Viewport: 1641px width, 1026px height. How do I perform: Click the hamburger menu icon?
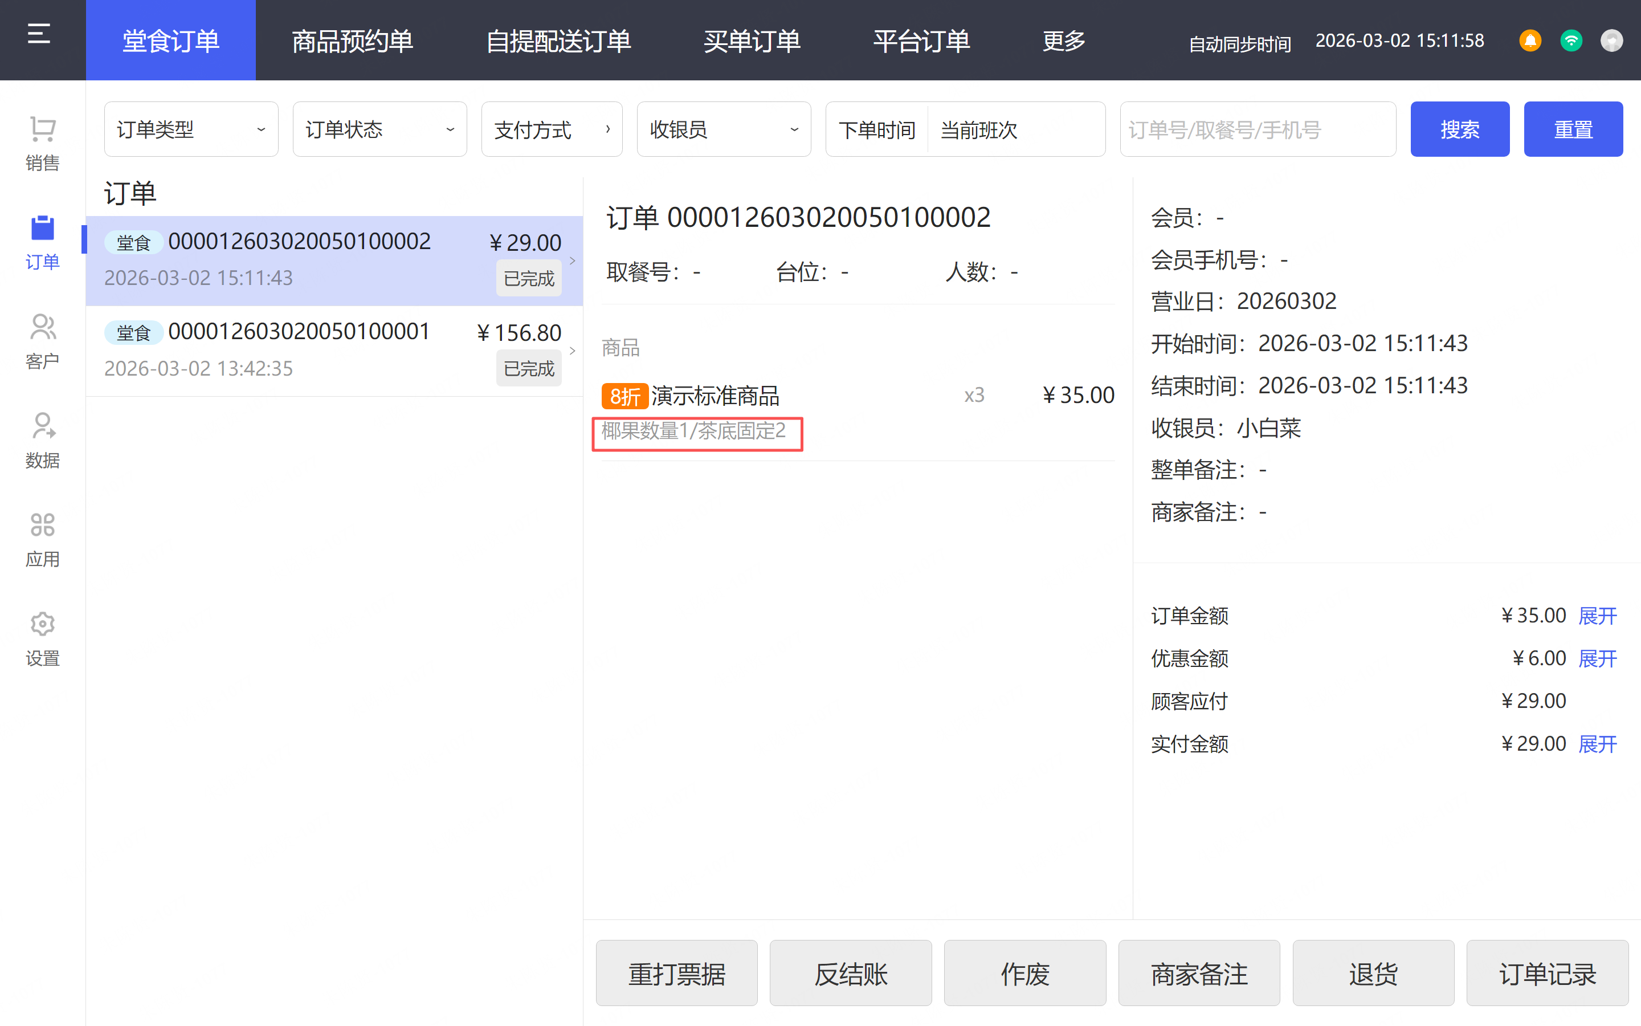tap(39, 34)
